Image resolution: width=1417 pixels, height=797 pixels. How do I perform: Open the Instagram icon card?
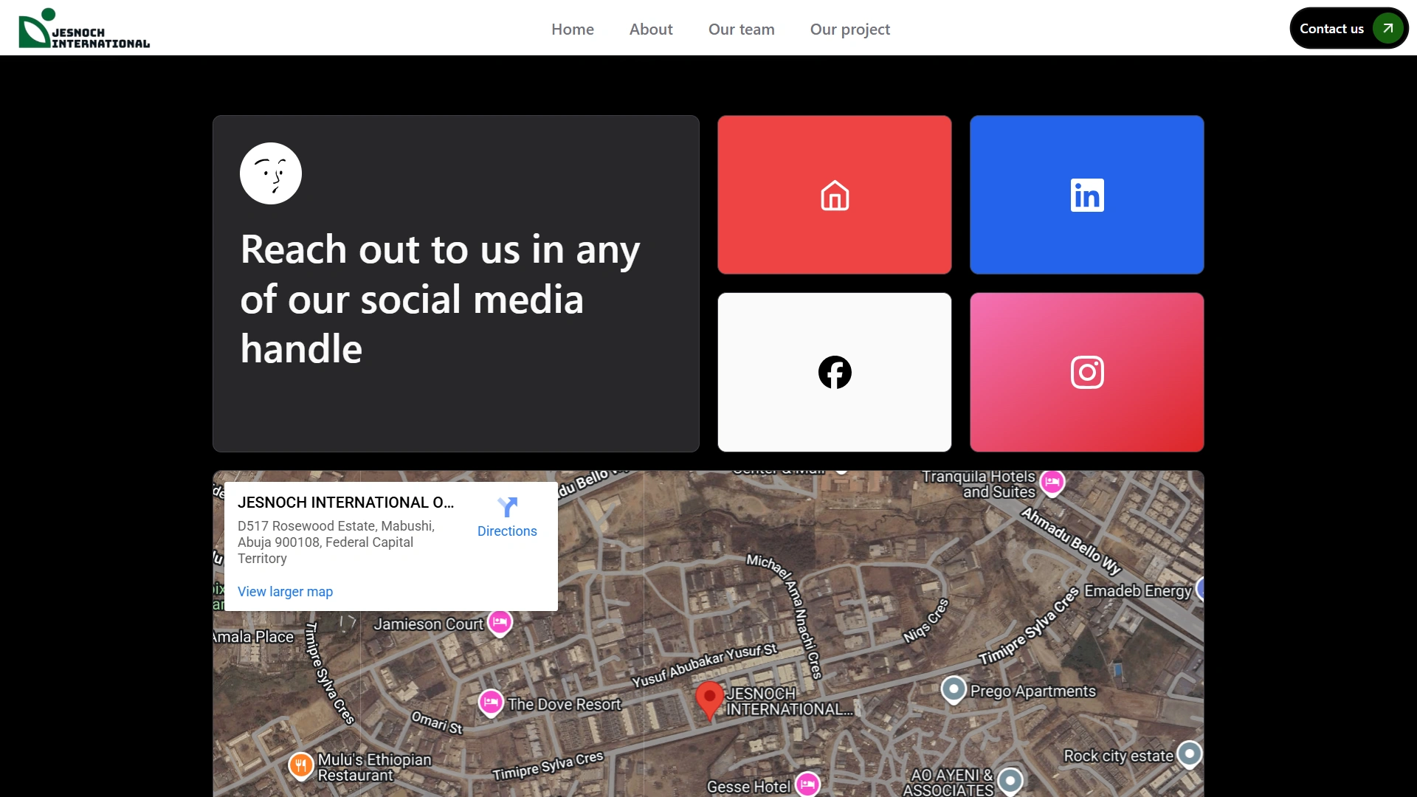pos(1086,373)
